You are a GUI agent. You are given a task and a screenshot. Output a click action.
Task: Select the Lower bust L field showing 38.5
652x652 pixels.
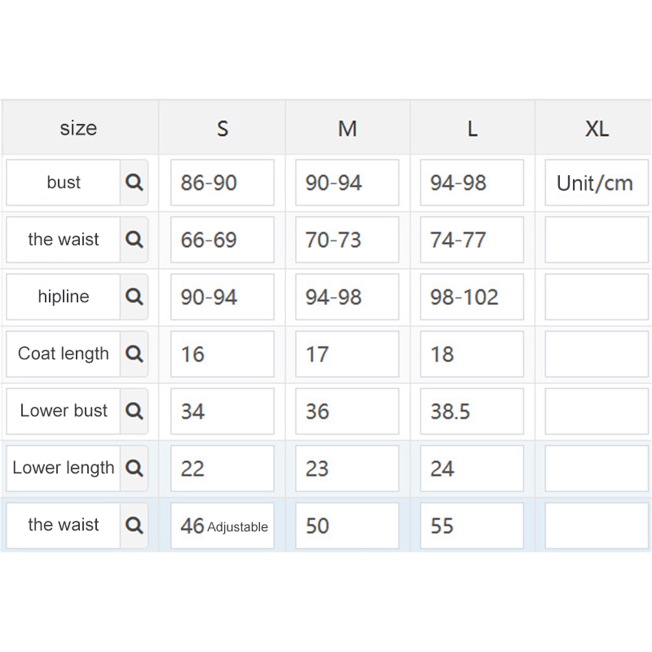pyautogui.click(x=471, y=411)
